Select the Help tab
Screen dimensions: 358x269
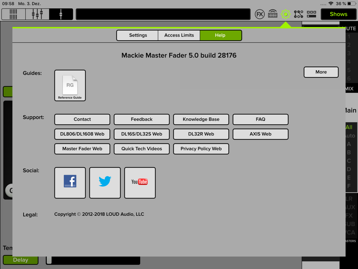pos(220,35)
